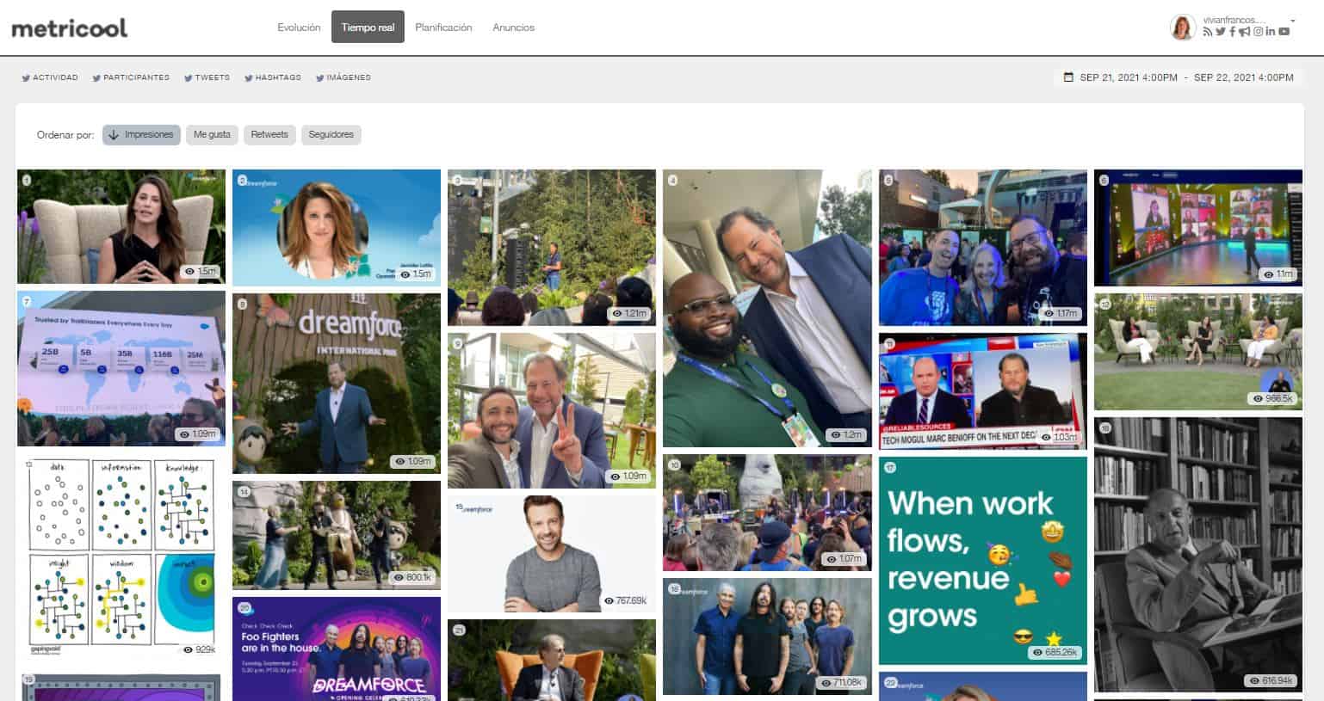Click the 1.21m impressions count on image 3
Viewport: 1324px width, 701px height.
pyautogui.click(x=629, y=314)
